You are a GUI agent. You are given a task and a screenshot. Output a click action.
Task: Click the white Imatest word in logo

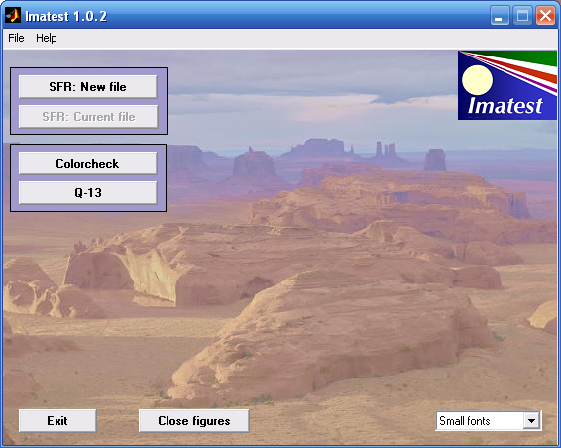tap(505, 106)
